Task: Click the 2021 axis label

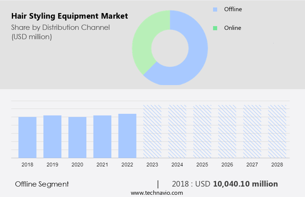Action: (102, 165)
